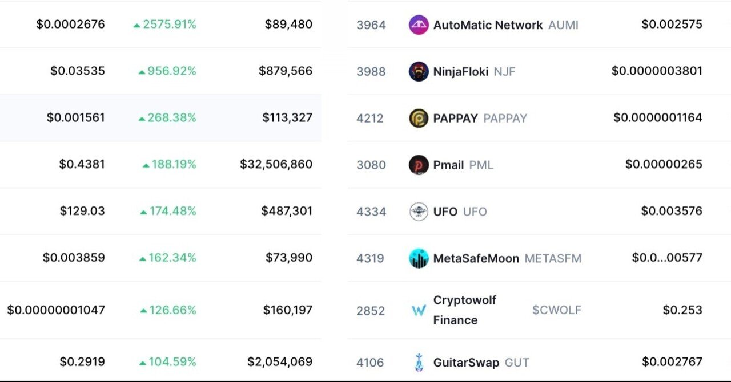This screenshot has width=731, height=382.
Task: Click the Cryptowolf Finance logo
Action: tap(419, 311)
